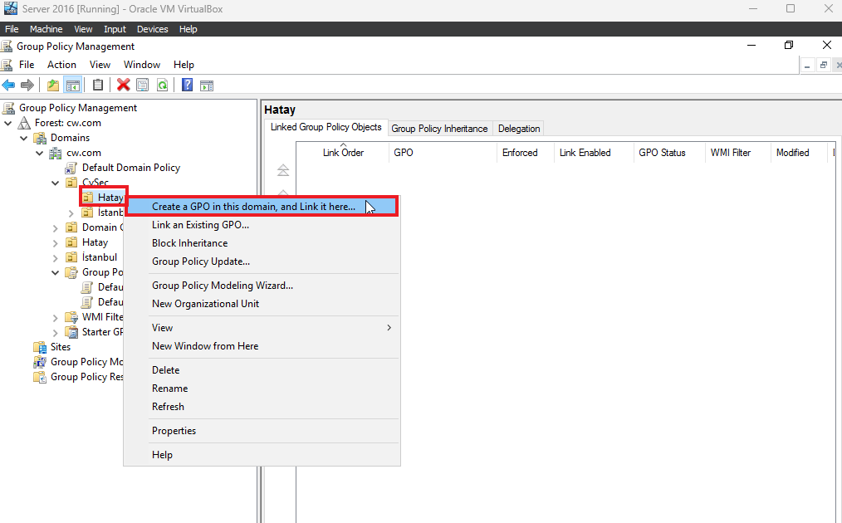
Task: Click the Forest: cw.com tree icon
Action: click(x=24, y=123)
